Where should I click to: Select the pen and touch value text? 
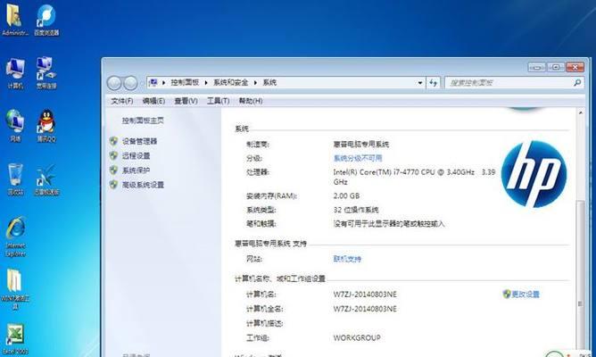(389, 224)
